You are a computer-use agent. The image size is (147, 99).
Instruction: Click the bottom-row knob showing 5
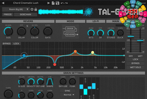pyautogui.click(x=22, y=95)
